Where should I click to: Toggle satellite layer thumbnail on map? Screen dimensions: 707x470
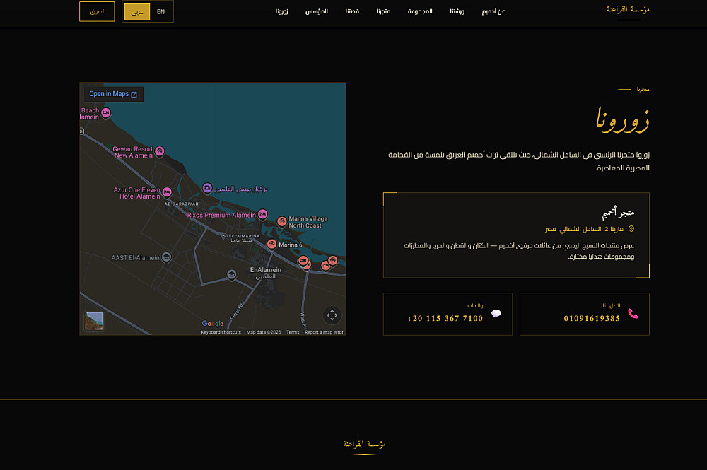94,322
